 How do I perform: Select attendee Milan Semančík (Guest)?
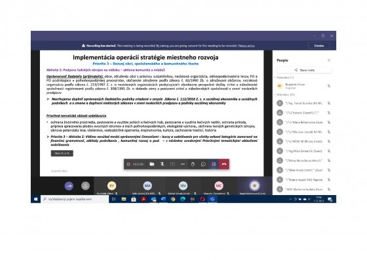point(304,151)
